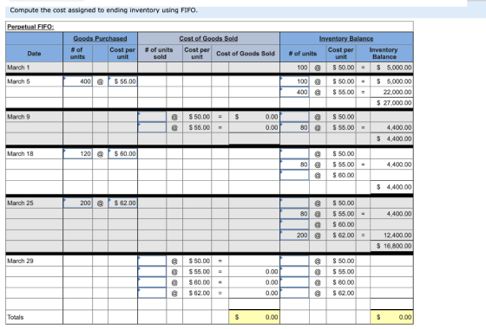Select March 29 inventory units field at $62.00
The height and width of the screenshot is (329, 486).
[294, 293]
